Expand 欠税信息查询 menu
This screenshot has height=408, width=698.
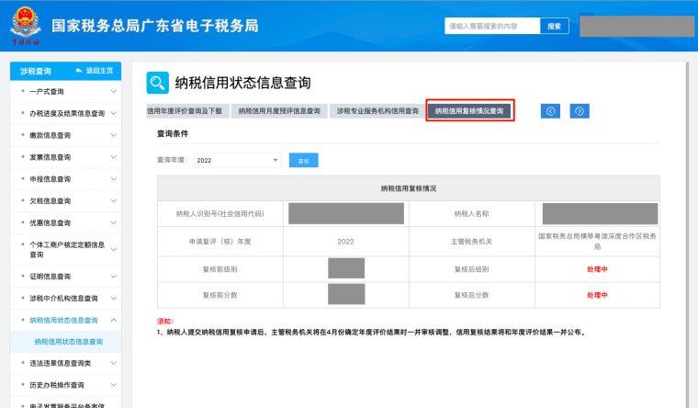point(65,200)
